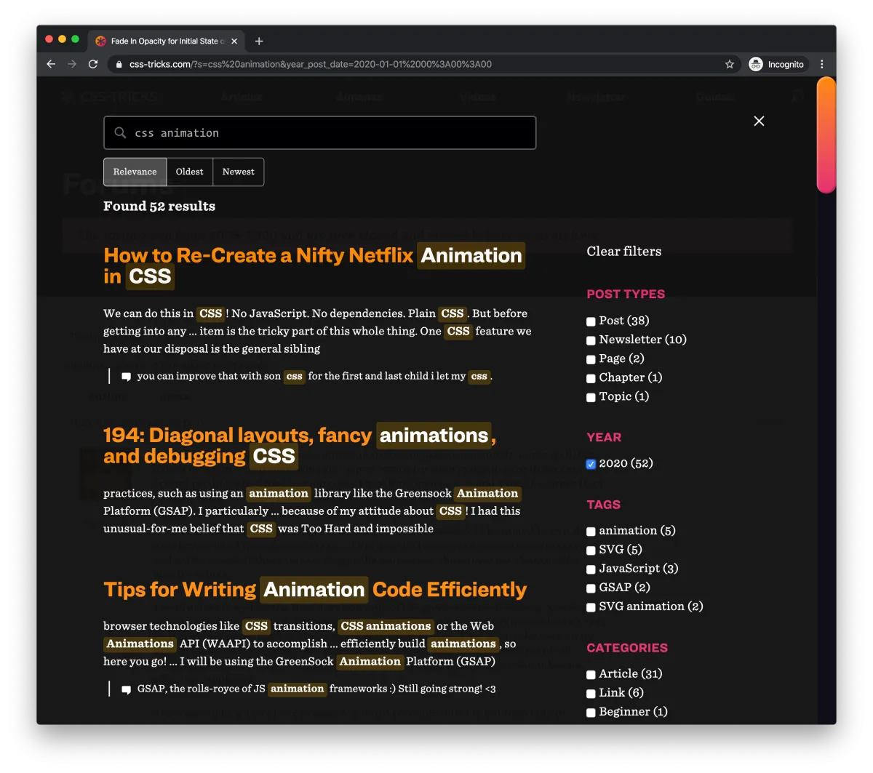Click the site lock icon in address bar

[x=119, y=64]
